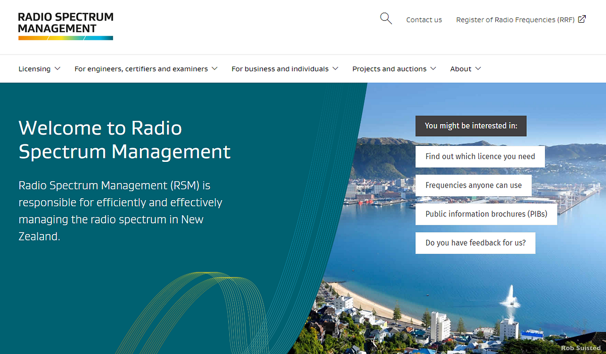Click 'Find out which licence you need'
Viewport: 606px width, 354px height.
[x=480, y=156]
